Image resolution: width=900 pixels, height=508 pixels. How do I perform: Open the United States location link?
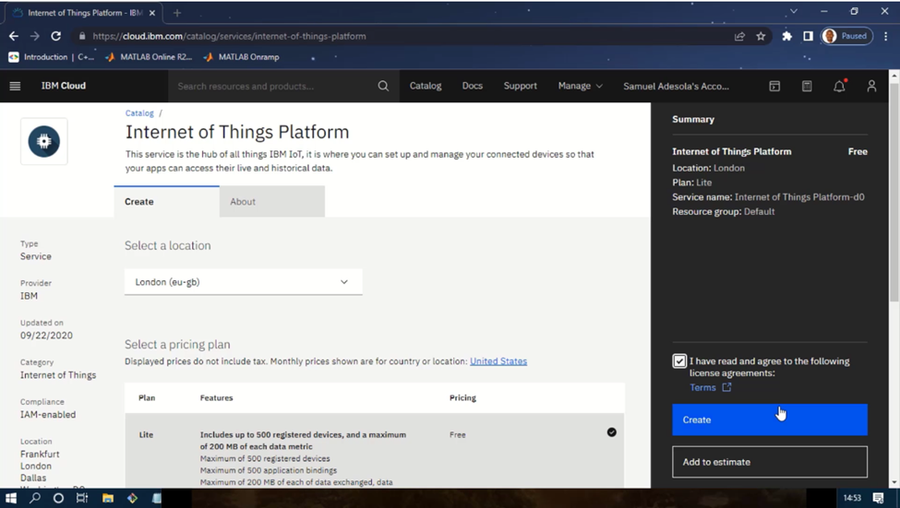coord(498,361)
